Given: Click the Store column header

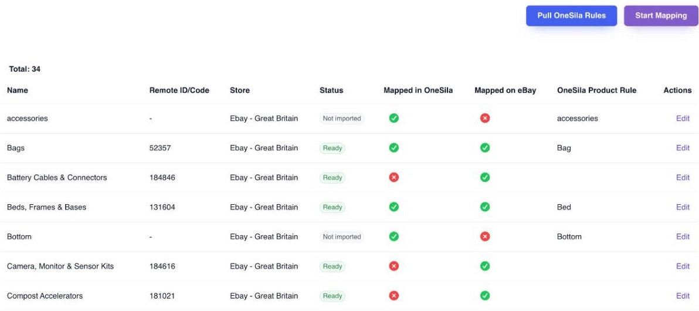Looking at the screenshot, I should [x=240, y=90].
